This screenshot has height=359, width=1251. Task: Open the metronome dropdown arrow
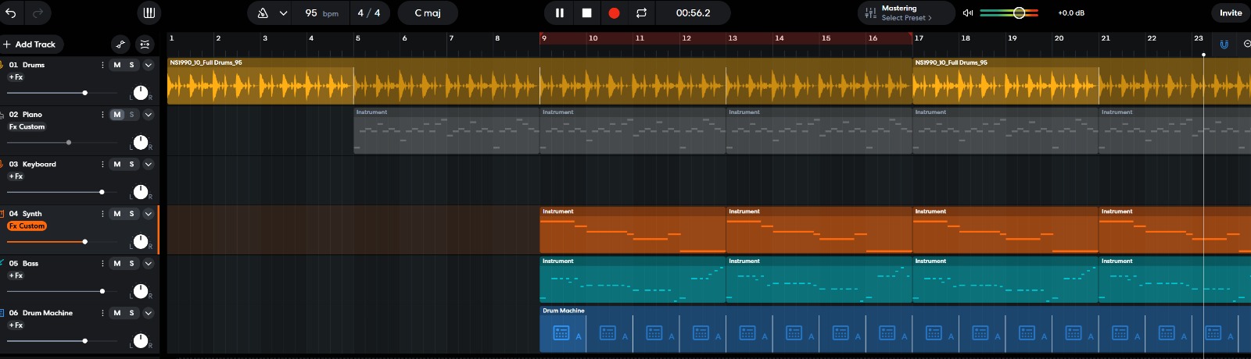pos(283,13)
